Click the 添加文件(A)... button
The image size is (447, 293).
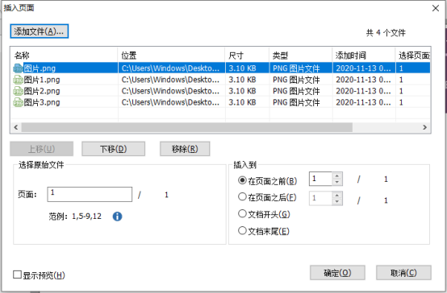[40, 31]
